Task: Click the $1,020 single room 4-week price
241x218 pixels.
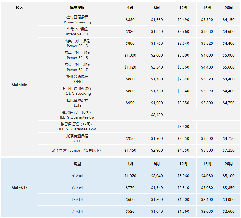Action: click(x=130, y=176)
